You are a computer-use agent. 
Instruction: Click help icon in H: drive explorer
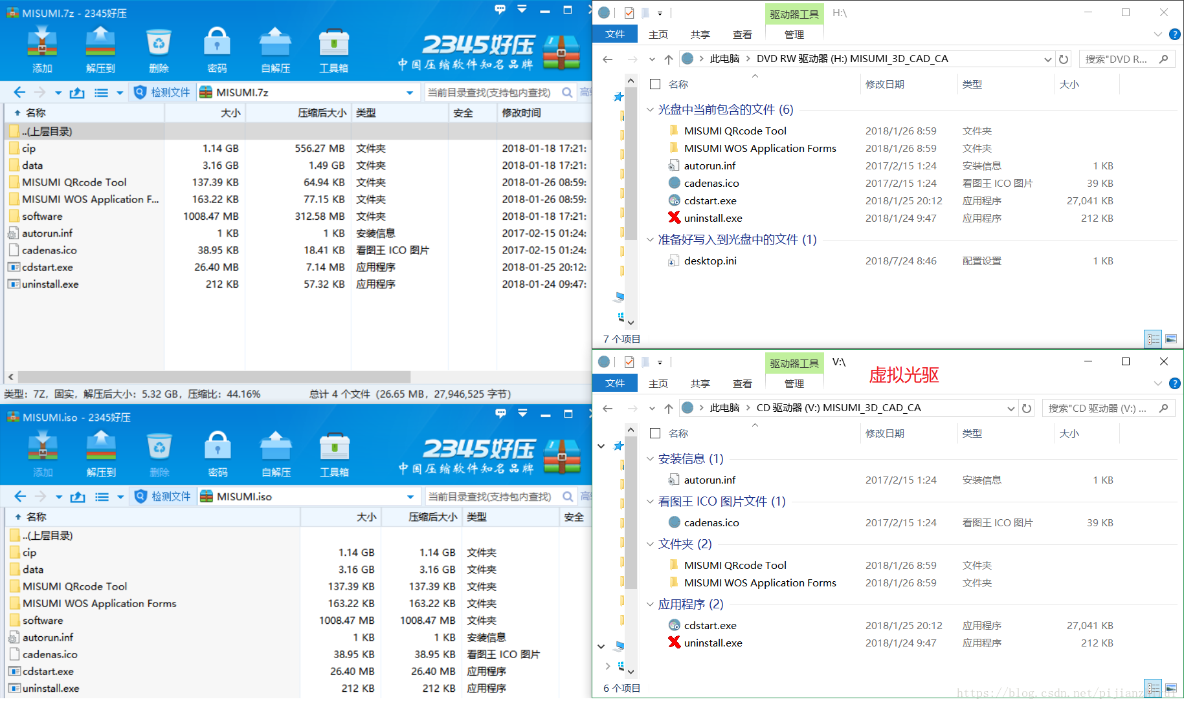click(1175, 34)
